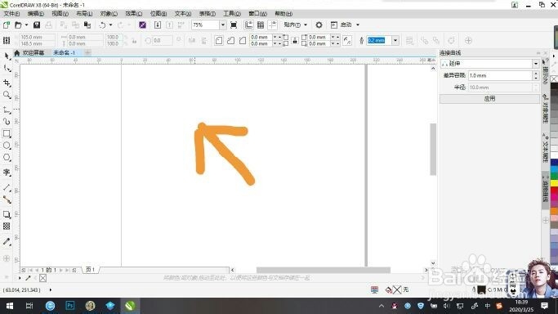Click the Undo arrow icon
This screenshot has width=558, height=314.
[102, 25]
